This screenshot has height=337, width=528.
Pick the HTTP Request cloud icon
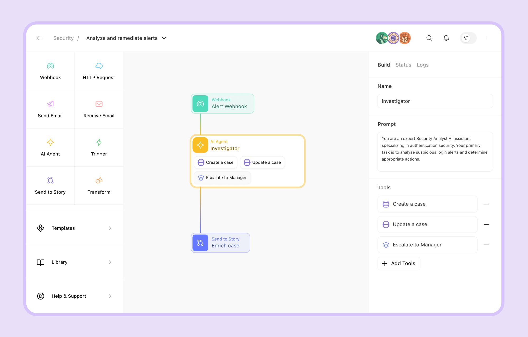(99, 66)
